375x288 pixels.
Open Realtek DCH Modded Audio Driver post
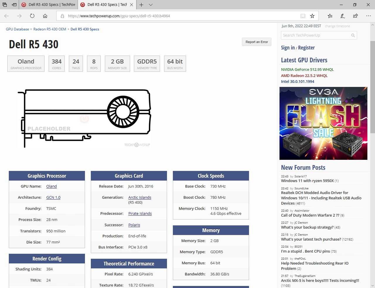pyautogui.click(x=321, y=198)
